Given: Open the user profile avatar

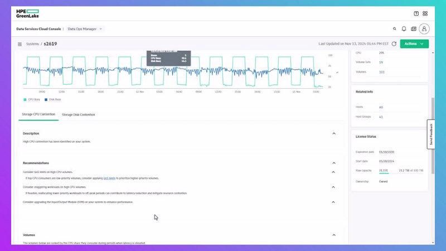Looking at the screenshot, I should pos(424,29).
